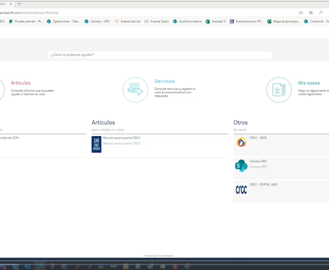Screen dimensions: 329x270
Task: Click the Accesos subtitle under Otros
Action: click(x=240, y=130)
